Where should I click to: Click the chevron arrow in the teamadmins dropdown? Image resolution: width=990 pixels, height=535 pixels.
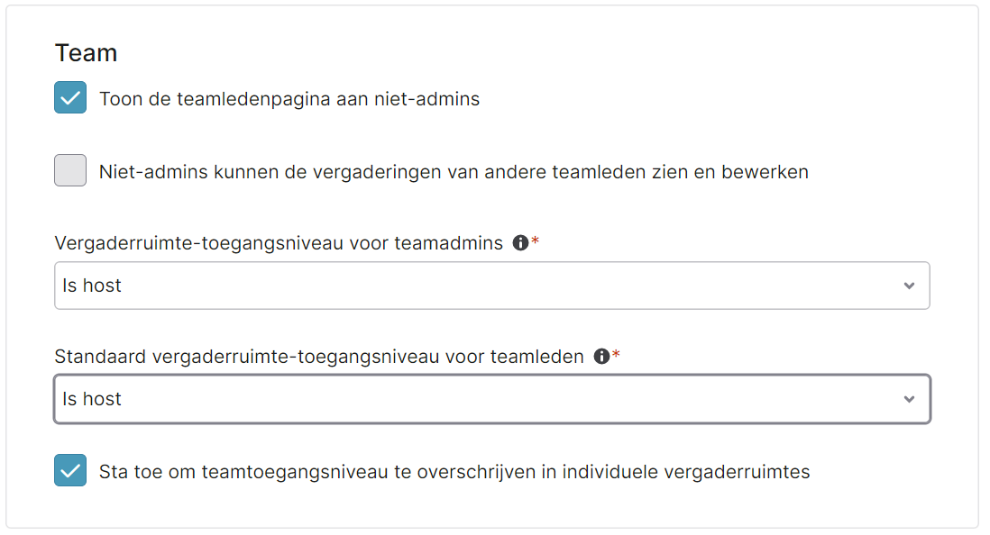[x=909, y=286]
